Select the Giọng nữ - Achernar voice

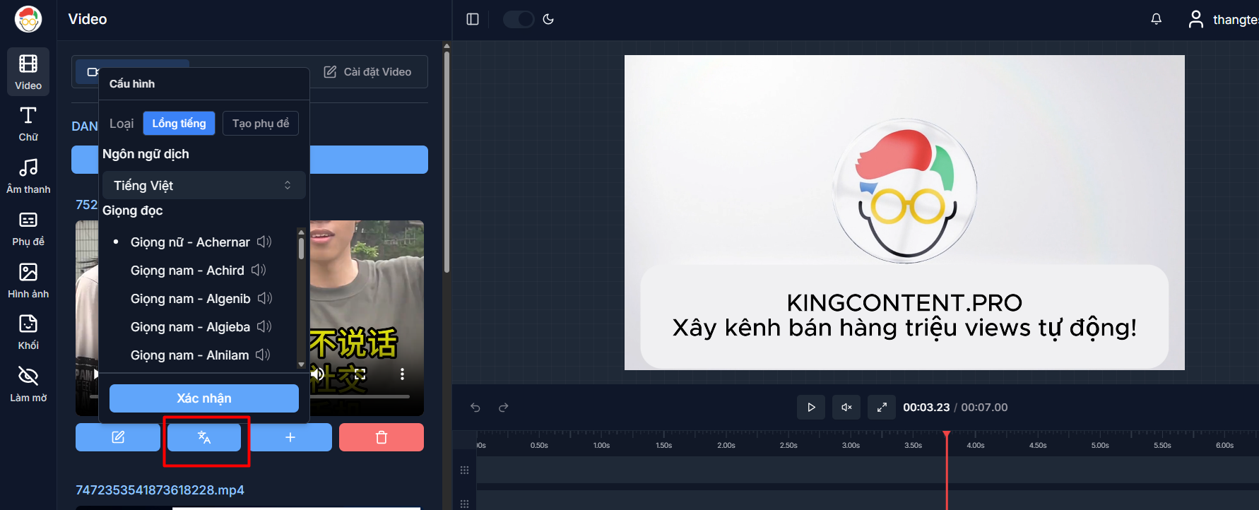190,242
